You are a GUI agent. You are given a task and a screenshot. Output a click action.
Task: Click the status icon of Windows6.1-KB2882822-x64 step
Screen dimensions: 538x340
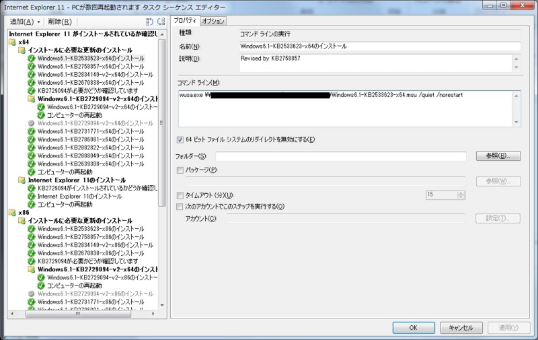click(32, 147)
